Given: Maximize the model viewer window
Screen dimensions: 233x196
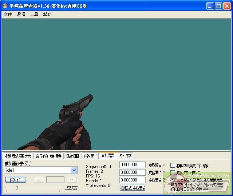Looking at the screenshot, I should (x=218, y=6).
